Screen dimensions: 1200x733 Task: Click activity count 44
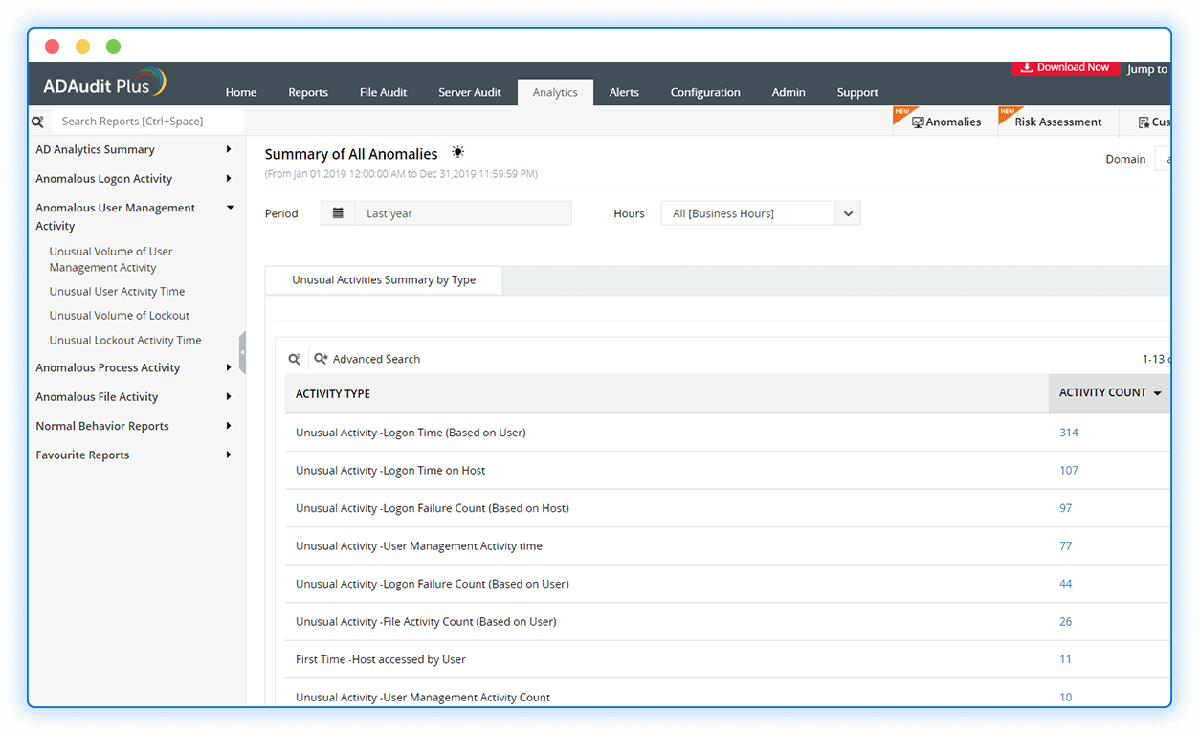[x=1065, y=584]
